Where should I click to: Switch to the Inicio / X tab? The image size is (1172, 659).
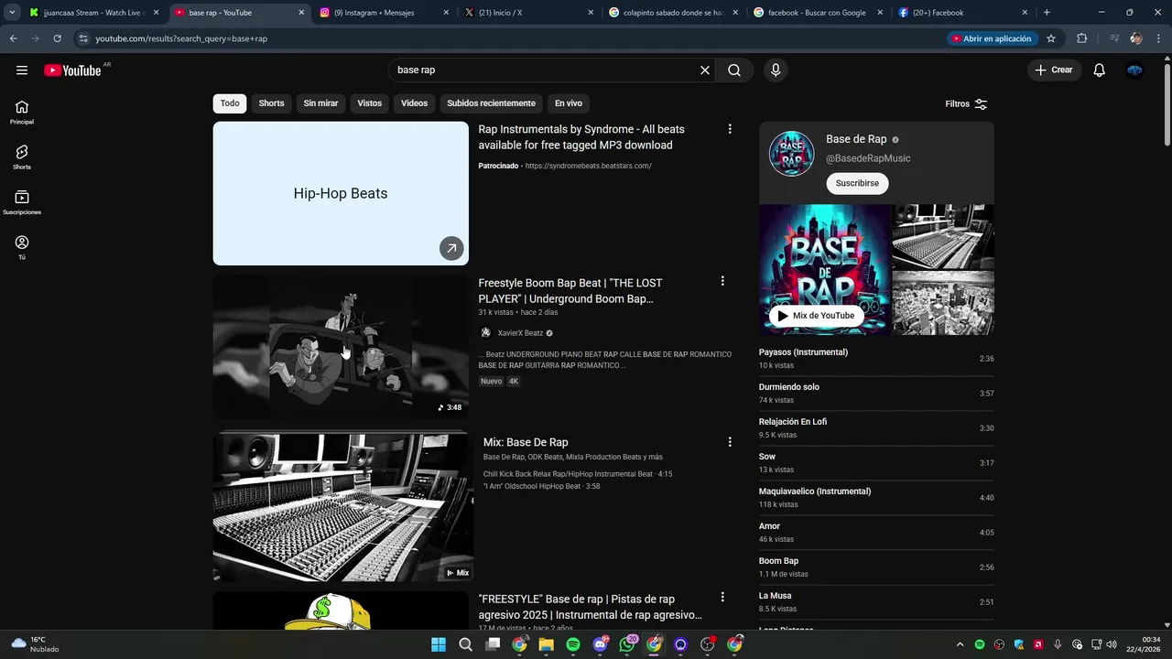(x=530, y=13)
